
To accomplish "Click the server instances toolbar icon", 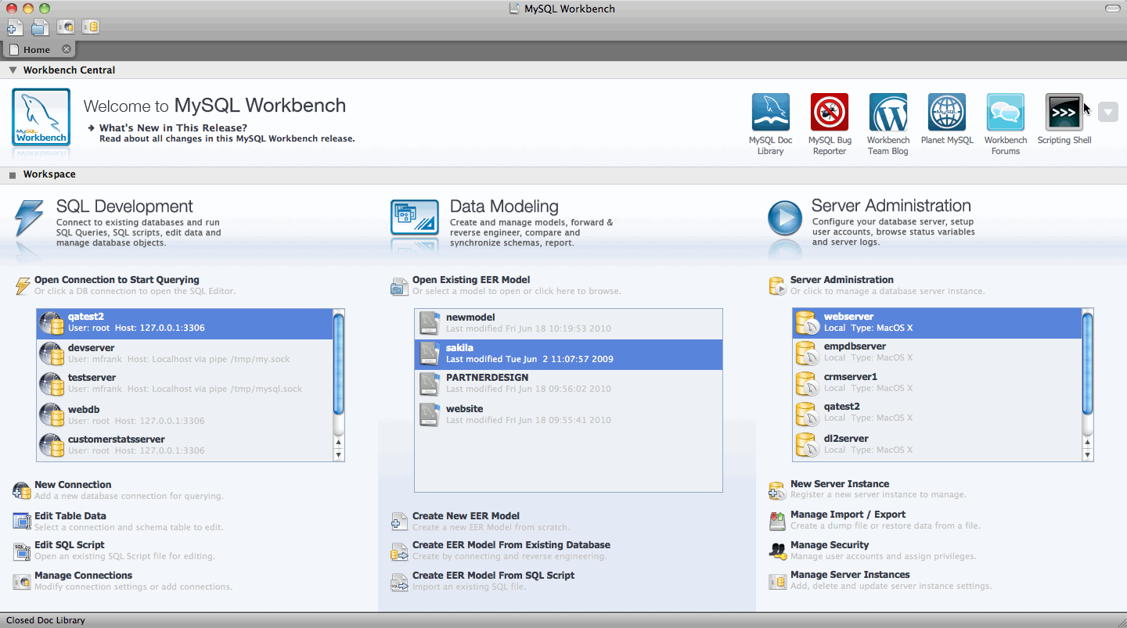I will point(91,27).
